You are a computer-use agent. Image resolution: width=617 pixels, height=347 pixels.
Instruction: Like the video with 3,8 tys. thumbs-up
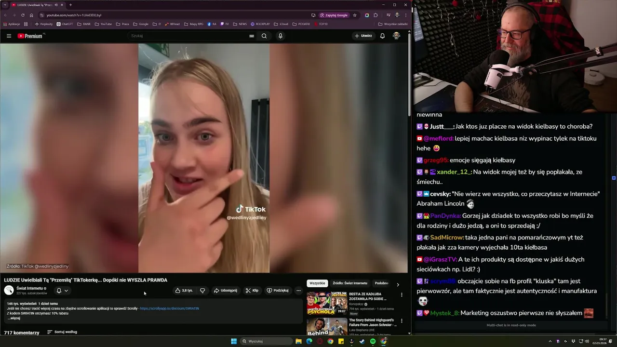tap(184, 291)
